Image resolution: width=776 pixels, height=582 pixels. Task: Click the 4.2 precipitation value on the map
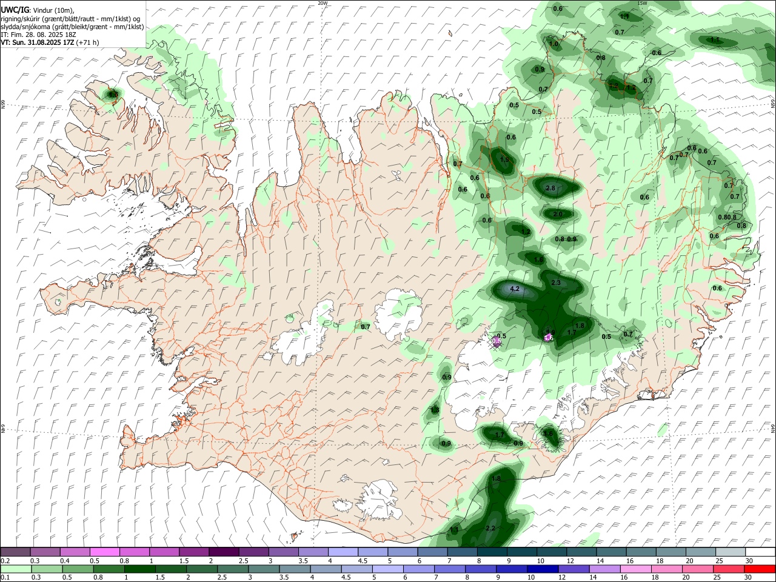tap(515, 289)
